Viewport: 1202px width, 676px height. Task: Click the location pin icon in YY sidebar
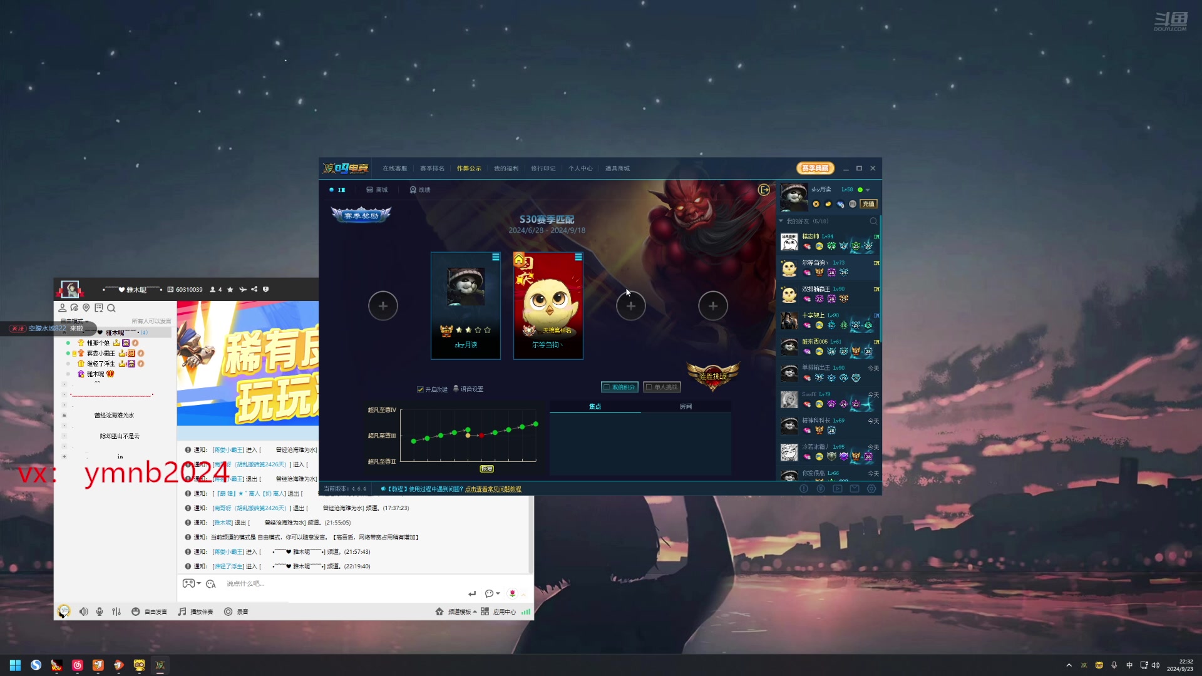pyautogui.click(x=86, y=308)
